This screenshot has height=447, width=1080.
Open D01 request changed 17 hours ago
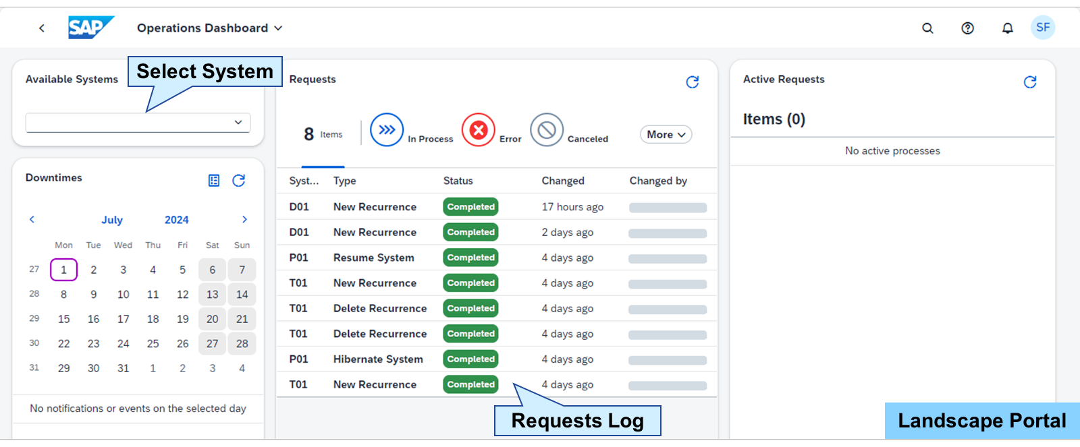tap(497, 207)
